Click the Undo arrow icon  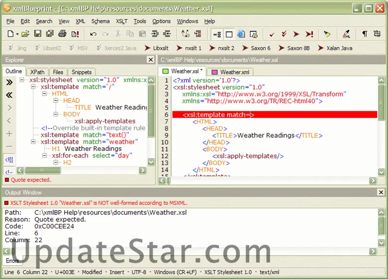[94, 34]
